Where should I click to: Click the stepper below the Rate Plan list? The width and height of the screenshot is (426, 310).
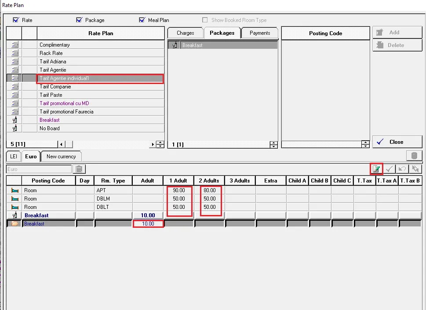160,144
